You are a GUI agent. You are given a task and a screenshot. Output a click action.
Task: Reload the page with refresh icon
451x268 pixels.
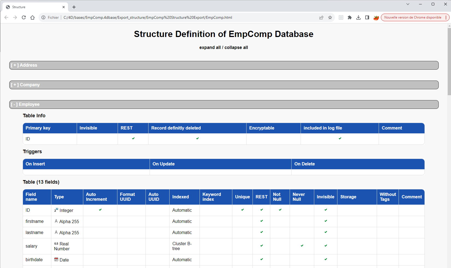point(24,17)
